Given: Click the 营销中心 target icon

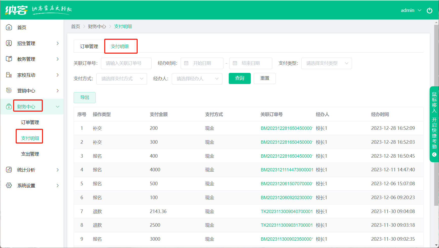Looking at the screenshot, I should 9,90.
